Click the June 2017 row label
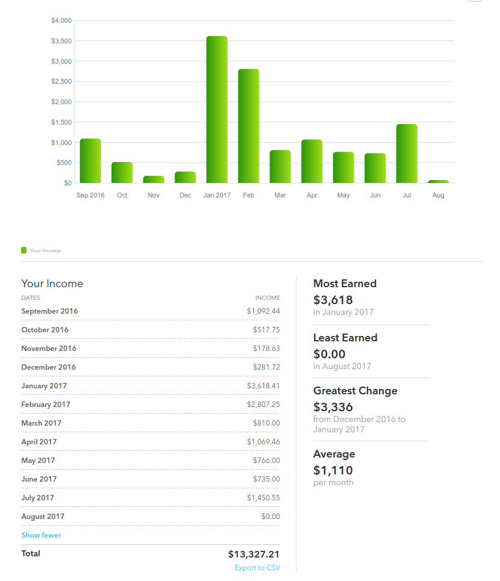The width and height of the screenshot is (500, 581). click(x=39, y=479)
